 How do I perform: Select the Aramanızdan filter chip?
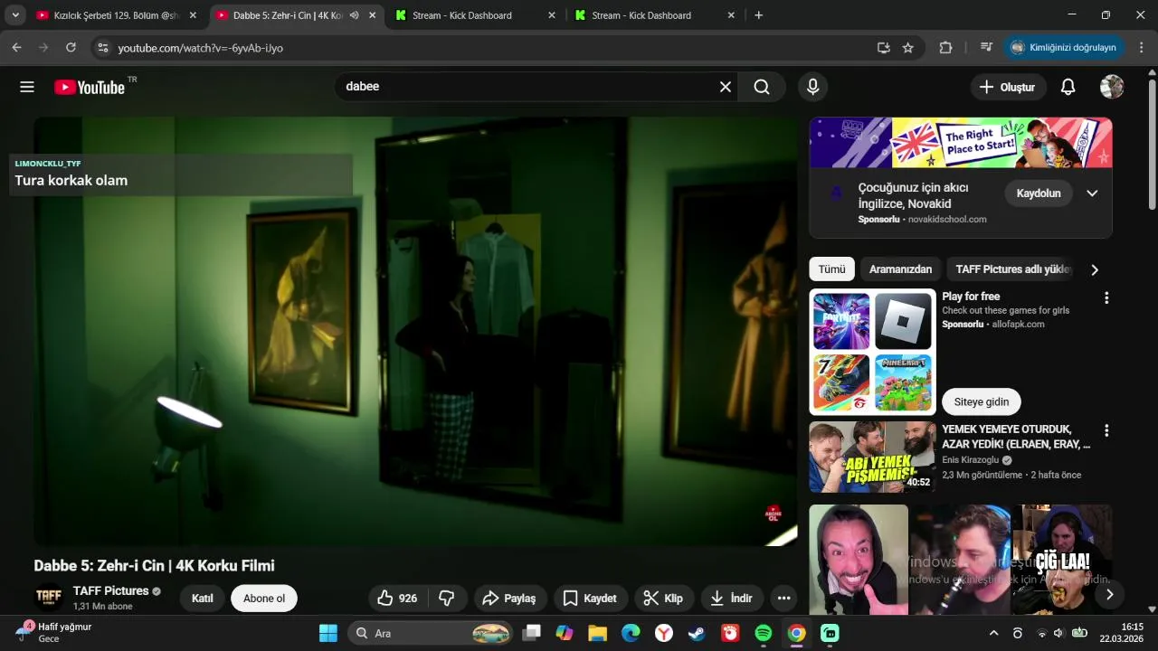coord(900,269)
